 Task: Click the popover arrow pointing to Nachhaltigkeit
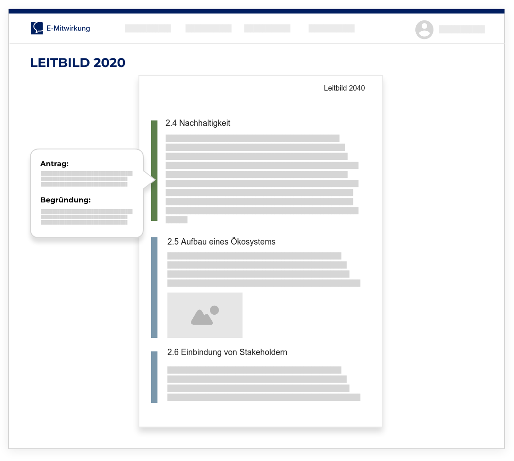149,180
